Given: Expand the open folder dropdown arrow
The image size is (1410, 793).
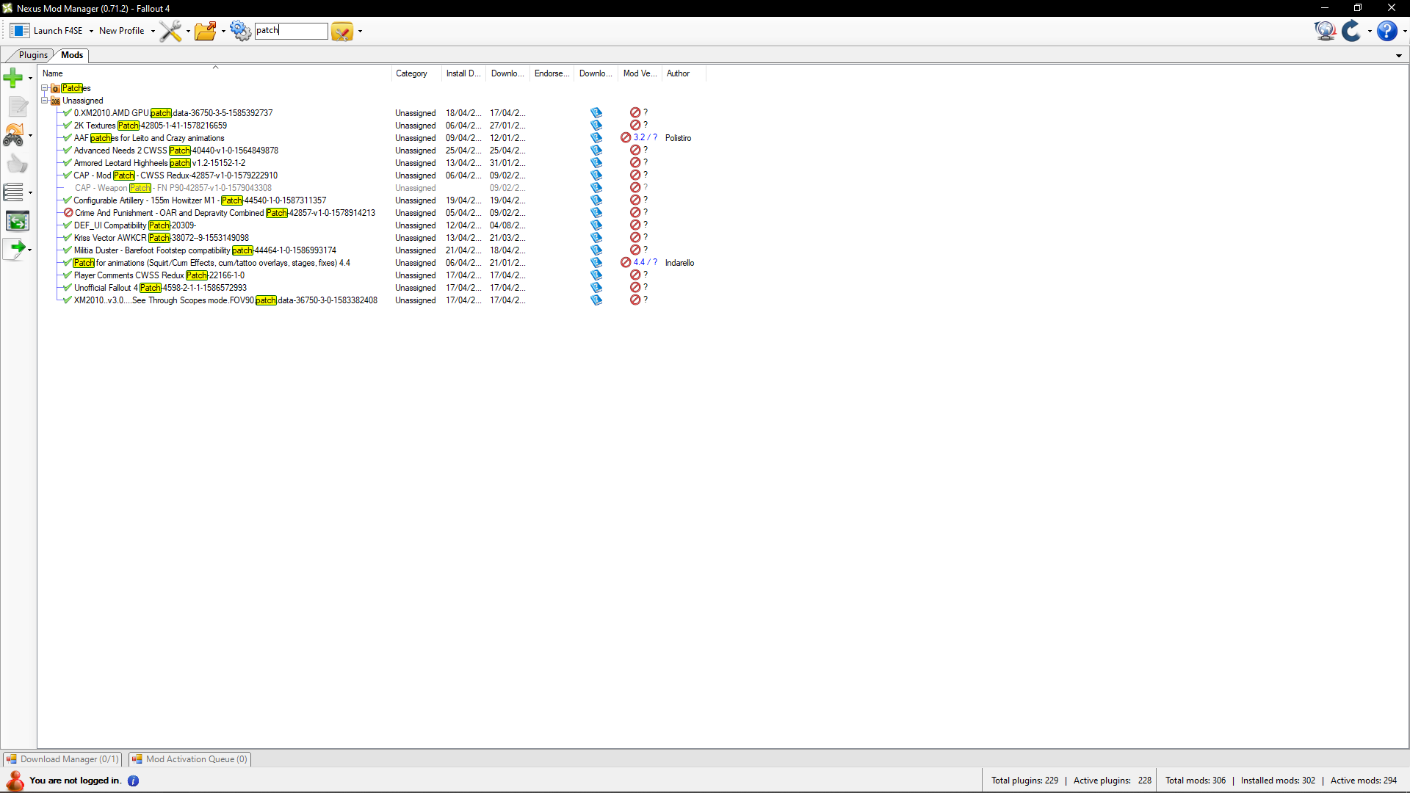Looking at the screenshot, I should tap(223, 32).
